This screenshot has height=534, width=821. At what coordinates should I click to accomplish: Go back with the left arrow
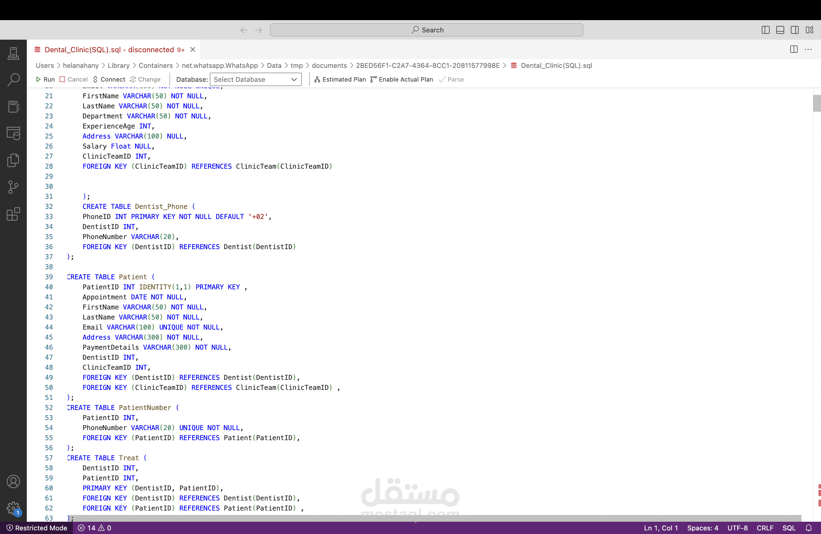244,30
